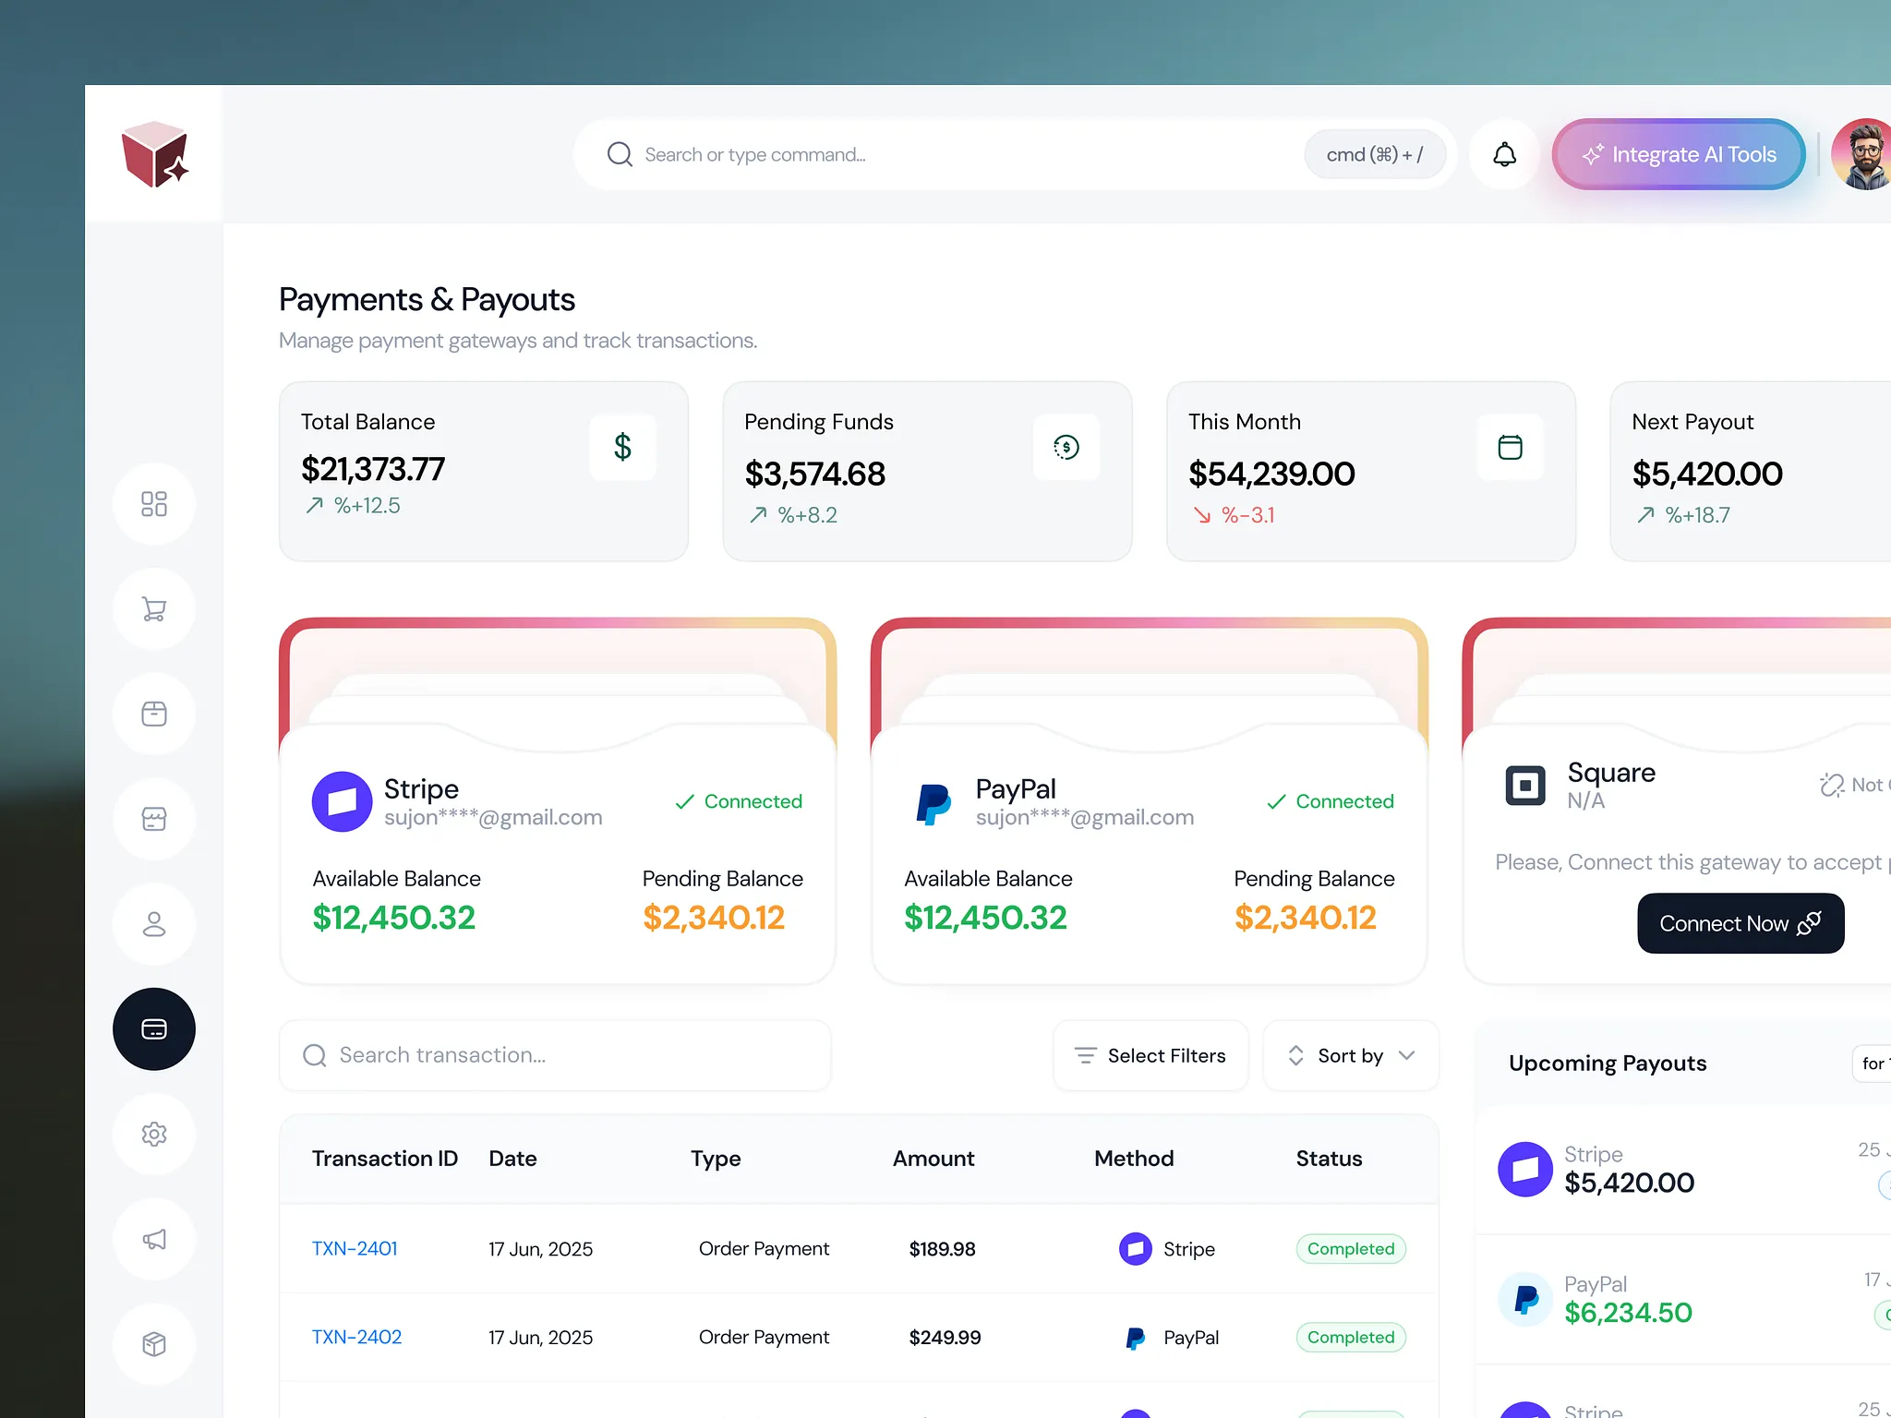Open the dashboard grid icon in sidebar
The width and height of the screenshot is (1891, 1418).
pos(154,504)
